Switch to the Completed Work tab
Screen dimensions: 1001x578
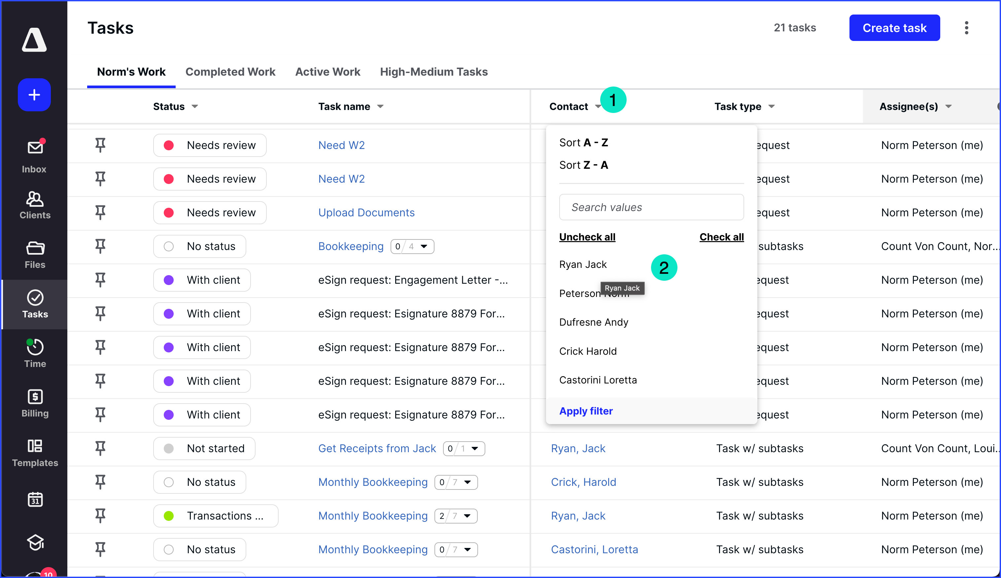pos(230,72)
